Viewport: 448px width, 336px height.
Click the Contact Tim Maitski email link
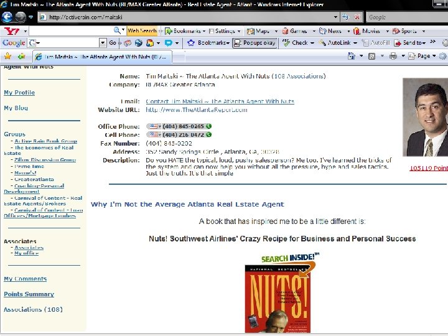click(x=220, y=101)
